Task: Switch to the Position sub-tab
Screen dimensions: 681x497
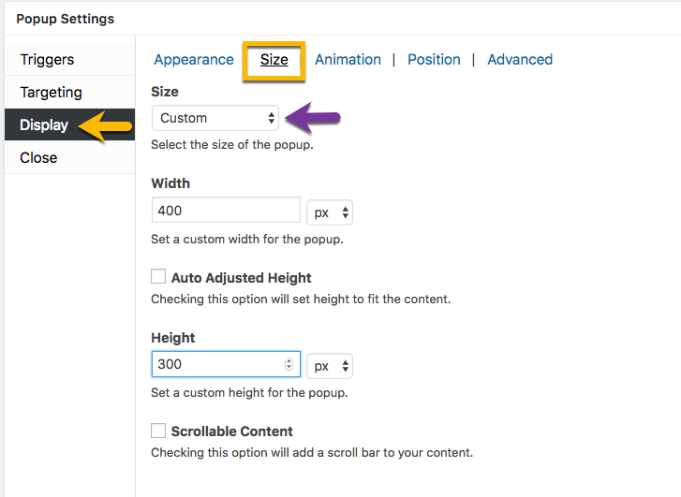Action: 434,60
